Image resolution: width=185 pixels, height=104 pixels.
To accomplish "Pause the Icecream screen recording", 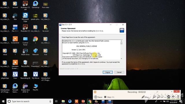I will point(98,97).
